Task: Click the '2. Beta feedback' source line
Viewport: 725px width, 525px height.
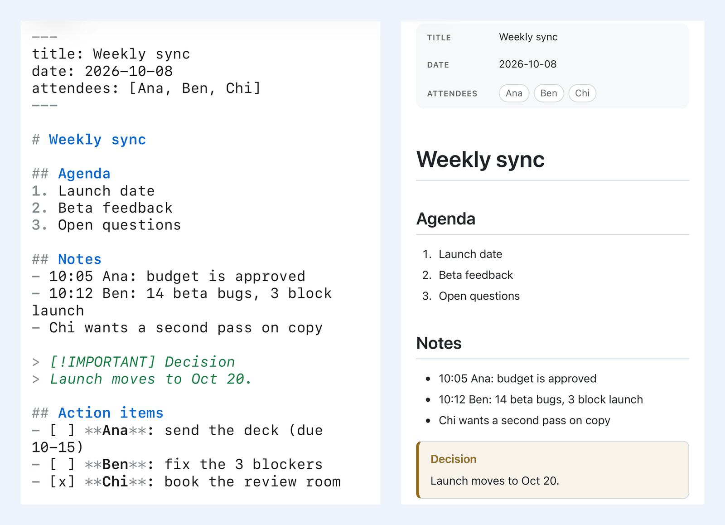Action: pyautogui.click(x=102, y=208)
